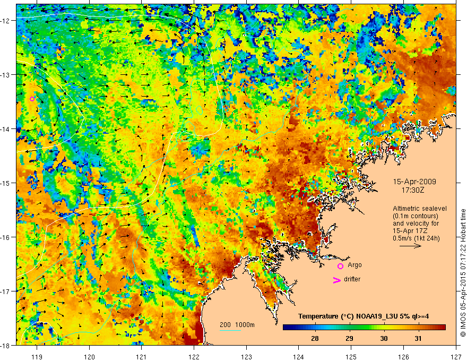Click the '15-Apr-2009' date text
The width and height of the screenshot is (467, 361).
(414, 182)
